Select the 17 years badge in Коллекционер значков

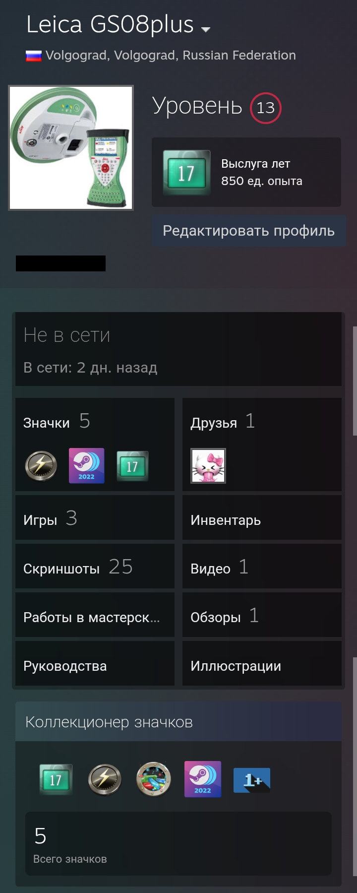56,780
